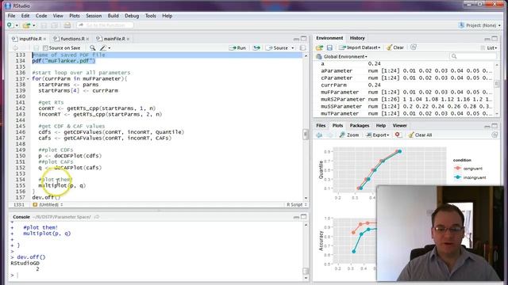The height and width of the screenshot is (285, 508).
Task: Open the Edit menu
Action: [x=25, y=16]
